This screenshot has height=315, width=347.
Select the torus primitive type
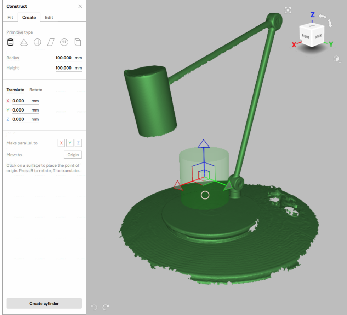pos(64,42)
